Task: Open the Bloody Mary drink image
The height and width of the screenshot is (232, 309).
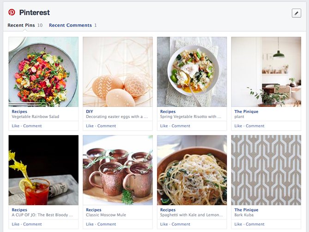Action: tap(43, 170)
